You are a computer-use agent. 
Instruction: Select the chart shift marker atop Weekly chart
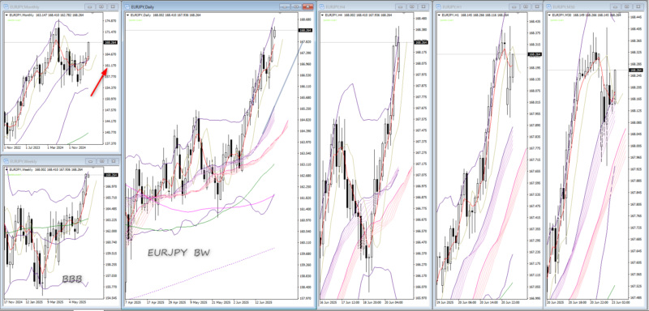(93, 168)
